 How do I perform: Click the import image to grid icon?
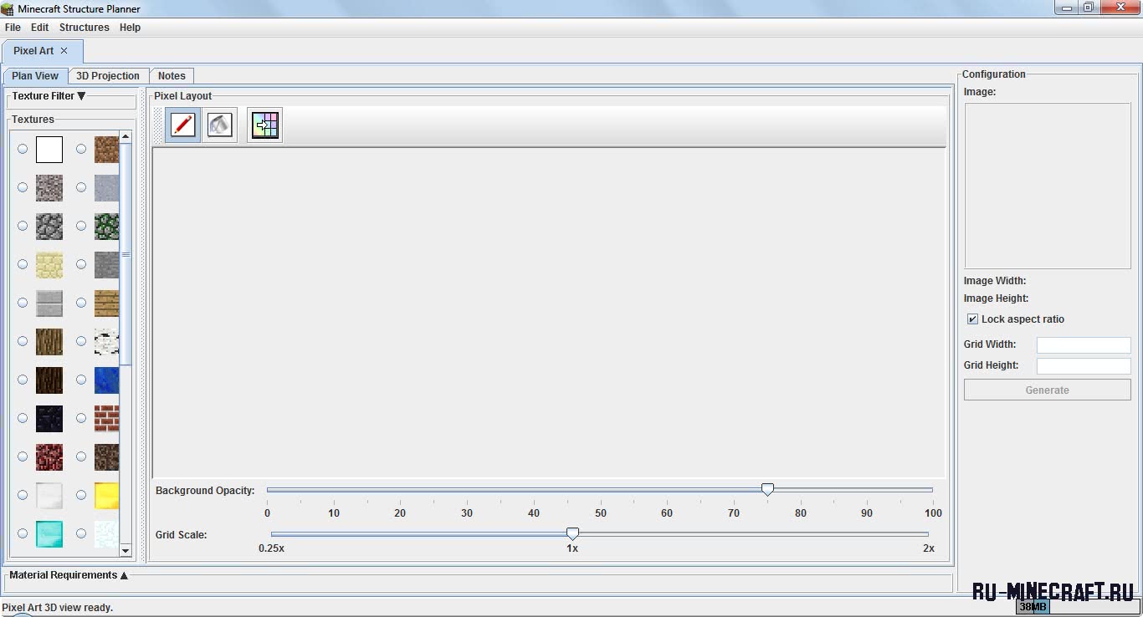pyautogui.click(x=264, y=125)
